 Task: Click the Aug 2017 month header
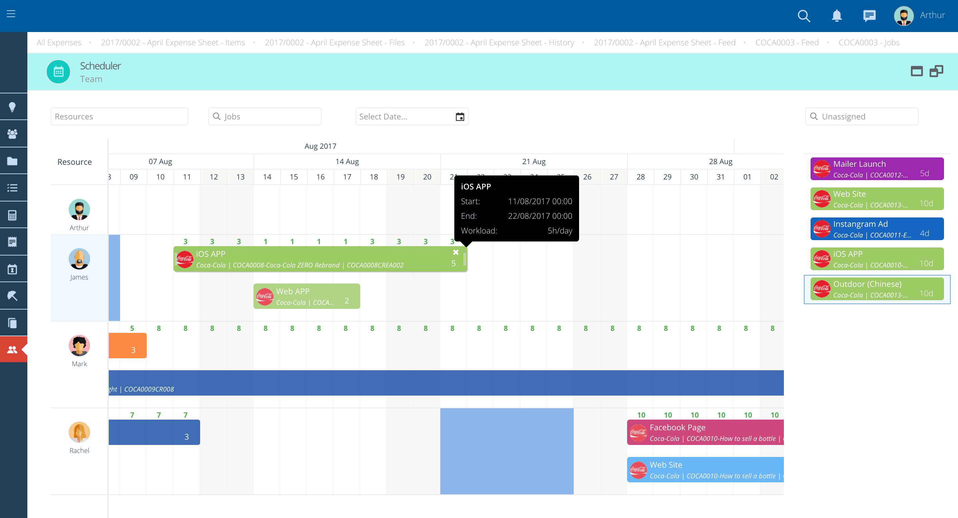click(x=320, y=146)
